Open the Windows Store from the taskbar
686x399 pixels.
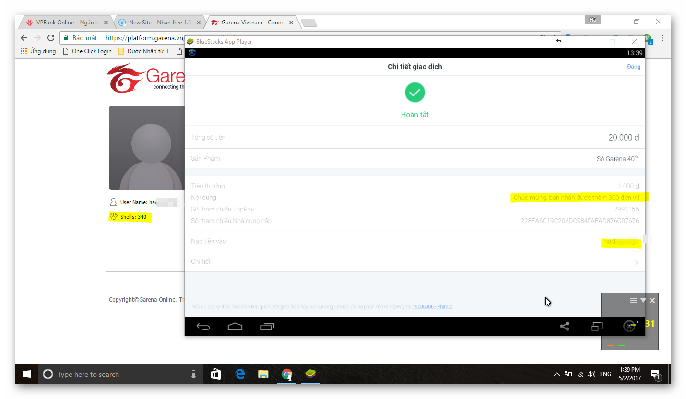(216, 374)
